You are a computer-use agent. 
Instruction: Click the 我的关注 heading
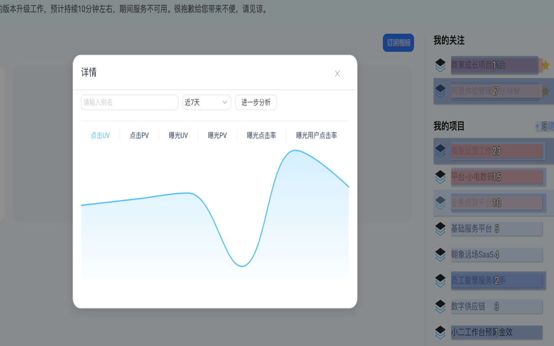[x=449, y=40]
